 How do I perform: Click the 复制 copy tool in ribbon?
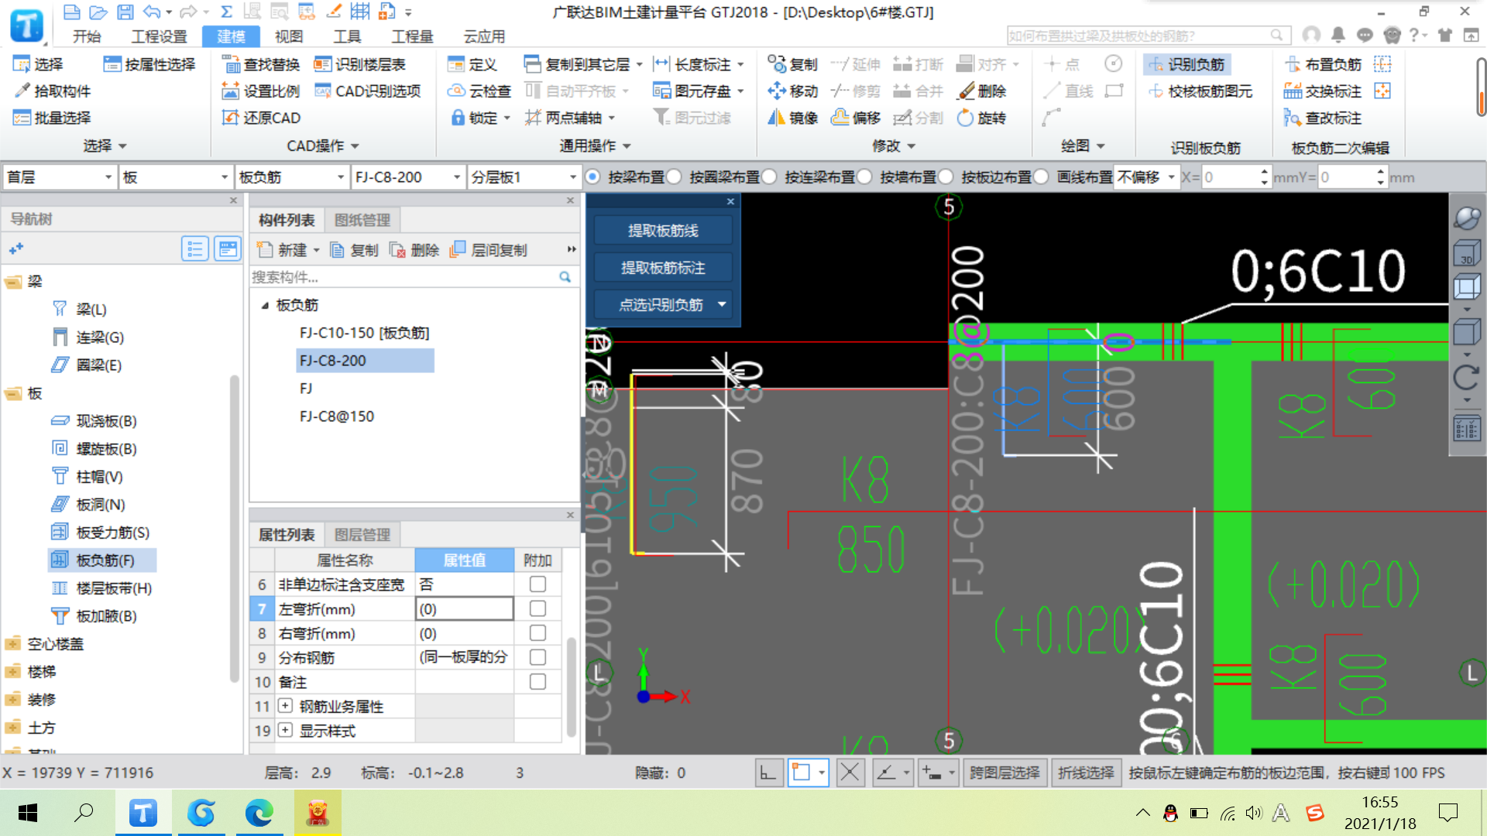tap(792, 64)
